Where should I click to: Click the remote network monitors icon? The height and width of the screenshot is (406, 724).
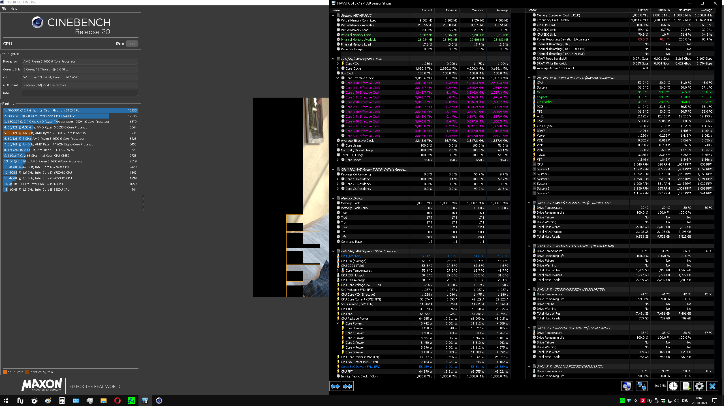click(x=641, y=386)
